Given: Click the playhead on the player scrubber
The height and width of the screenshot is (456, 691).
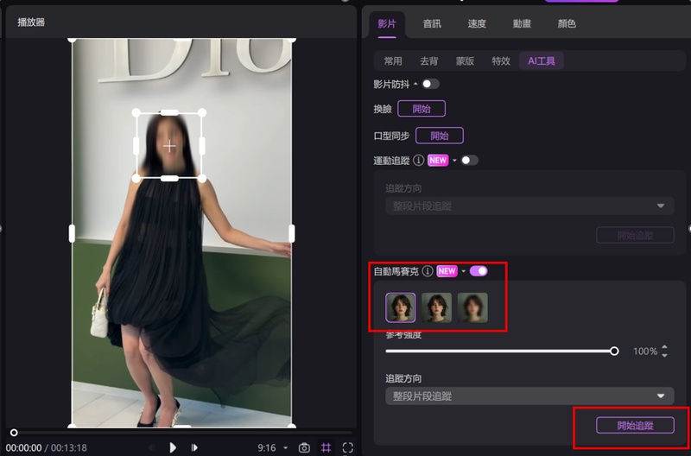Looking at the screenshot, I should click(x=14, y=433).
